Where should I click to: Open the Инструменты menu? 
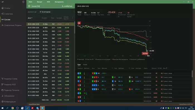click(59, 2)
